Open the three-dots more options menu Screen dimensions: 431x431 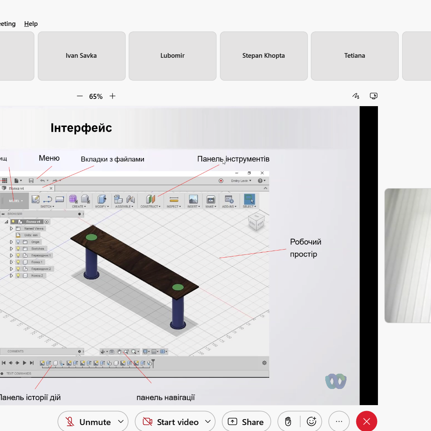pyautogui.click(x=339, y=422)
